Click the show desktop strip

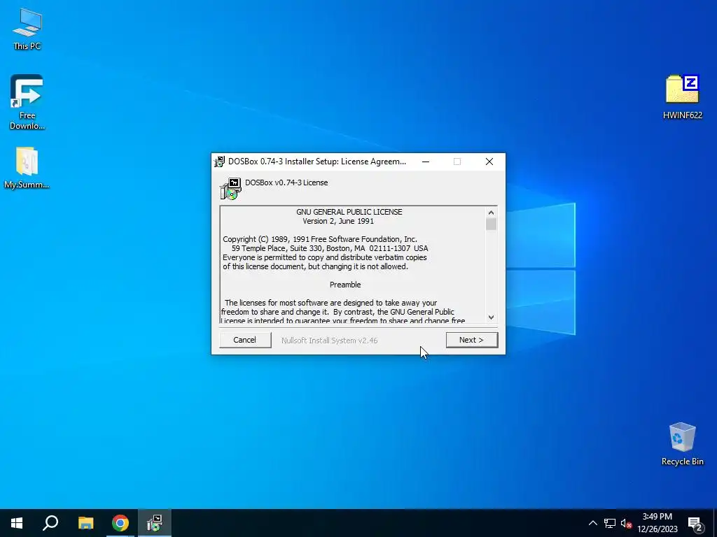[x=715, y=523]
